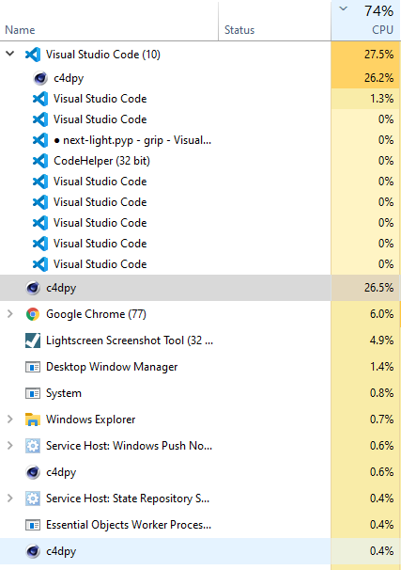Click the Lightscreen Screenshot Tool icon
This screenshot has width=401, height=570.
(x=33, y=340)
